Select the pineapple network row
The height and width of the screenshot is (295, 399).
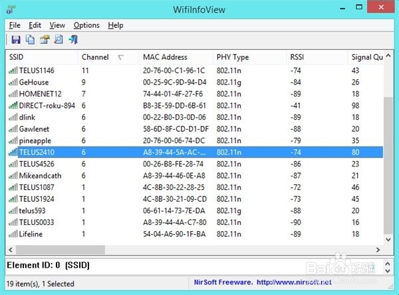pos(195,141)
